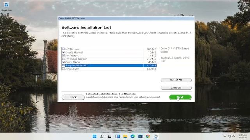The height and width of the screenshot is (140, 250).
Task: Open Task View on the taskbar
Action: coord(109,136)
